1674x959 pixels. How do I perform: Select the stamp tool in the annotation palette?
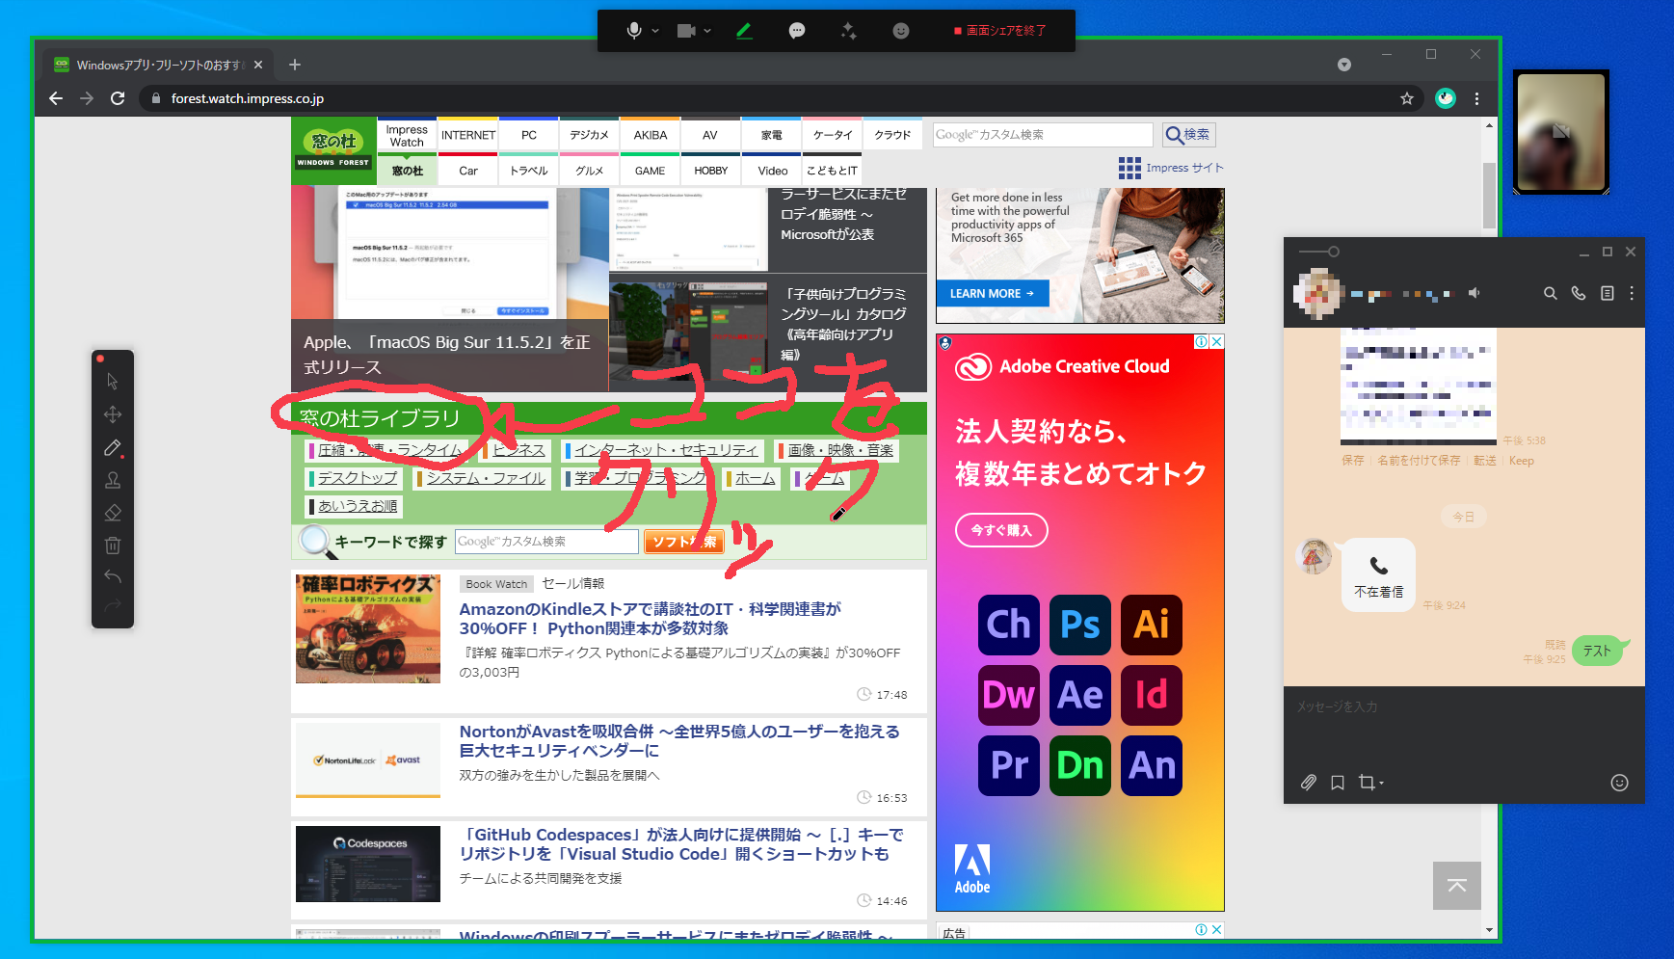point(113,479)
